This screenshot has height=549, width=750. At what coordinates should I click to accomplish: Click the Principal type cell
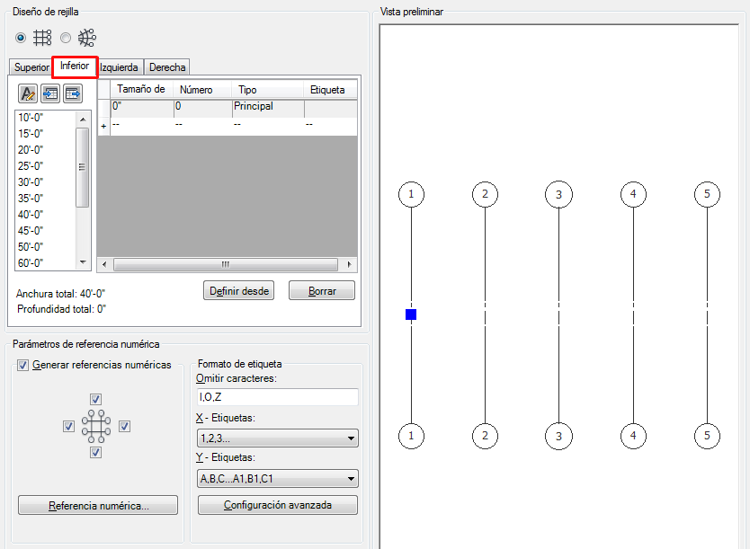pyautogui.click(x=268, y=109)
